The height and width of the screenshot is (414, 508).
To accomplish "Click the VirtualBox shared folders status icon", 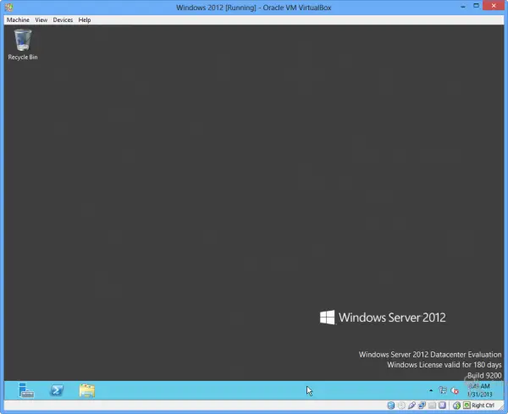I will 432,406.
